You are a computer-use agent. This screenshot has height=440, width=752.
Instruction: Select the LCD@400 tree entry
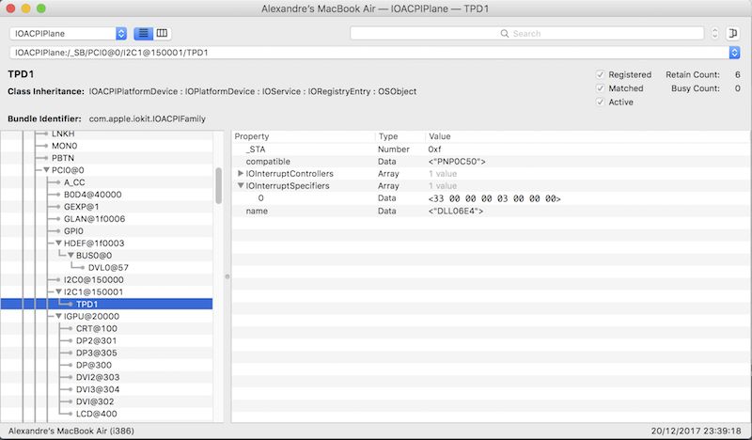(96, 414)
